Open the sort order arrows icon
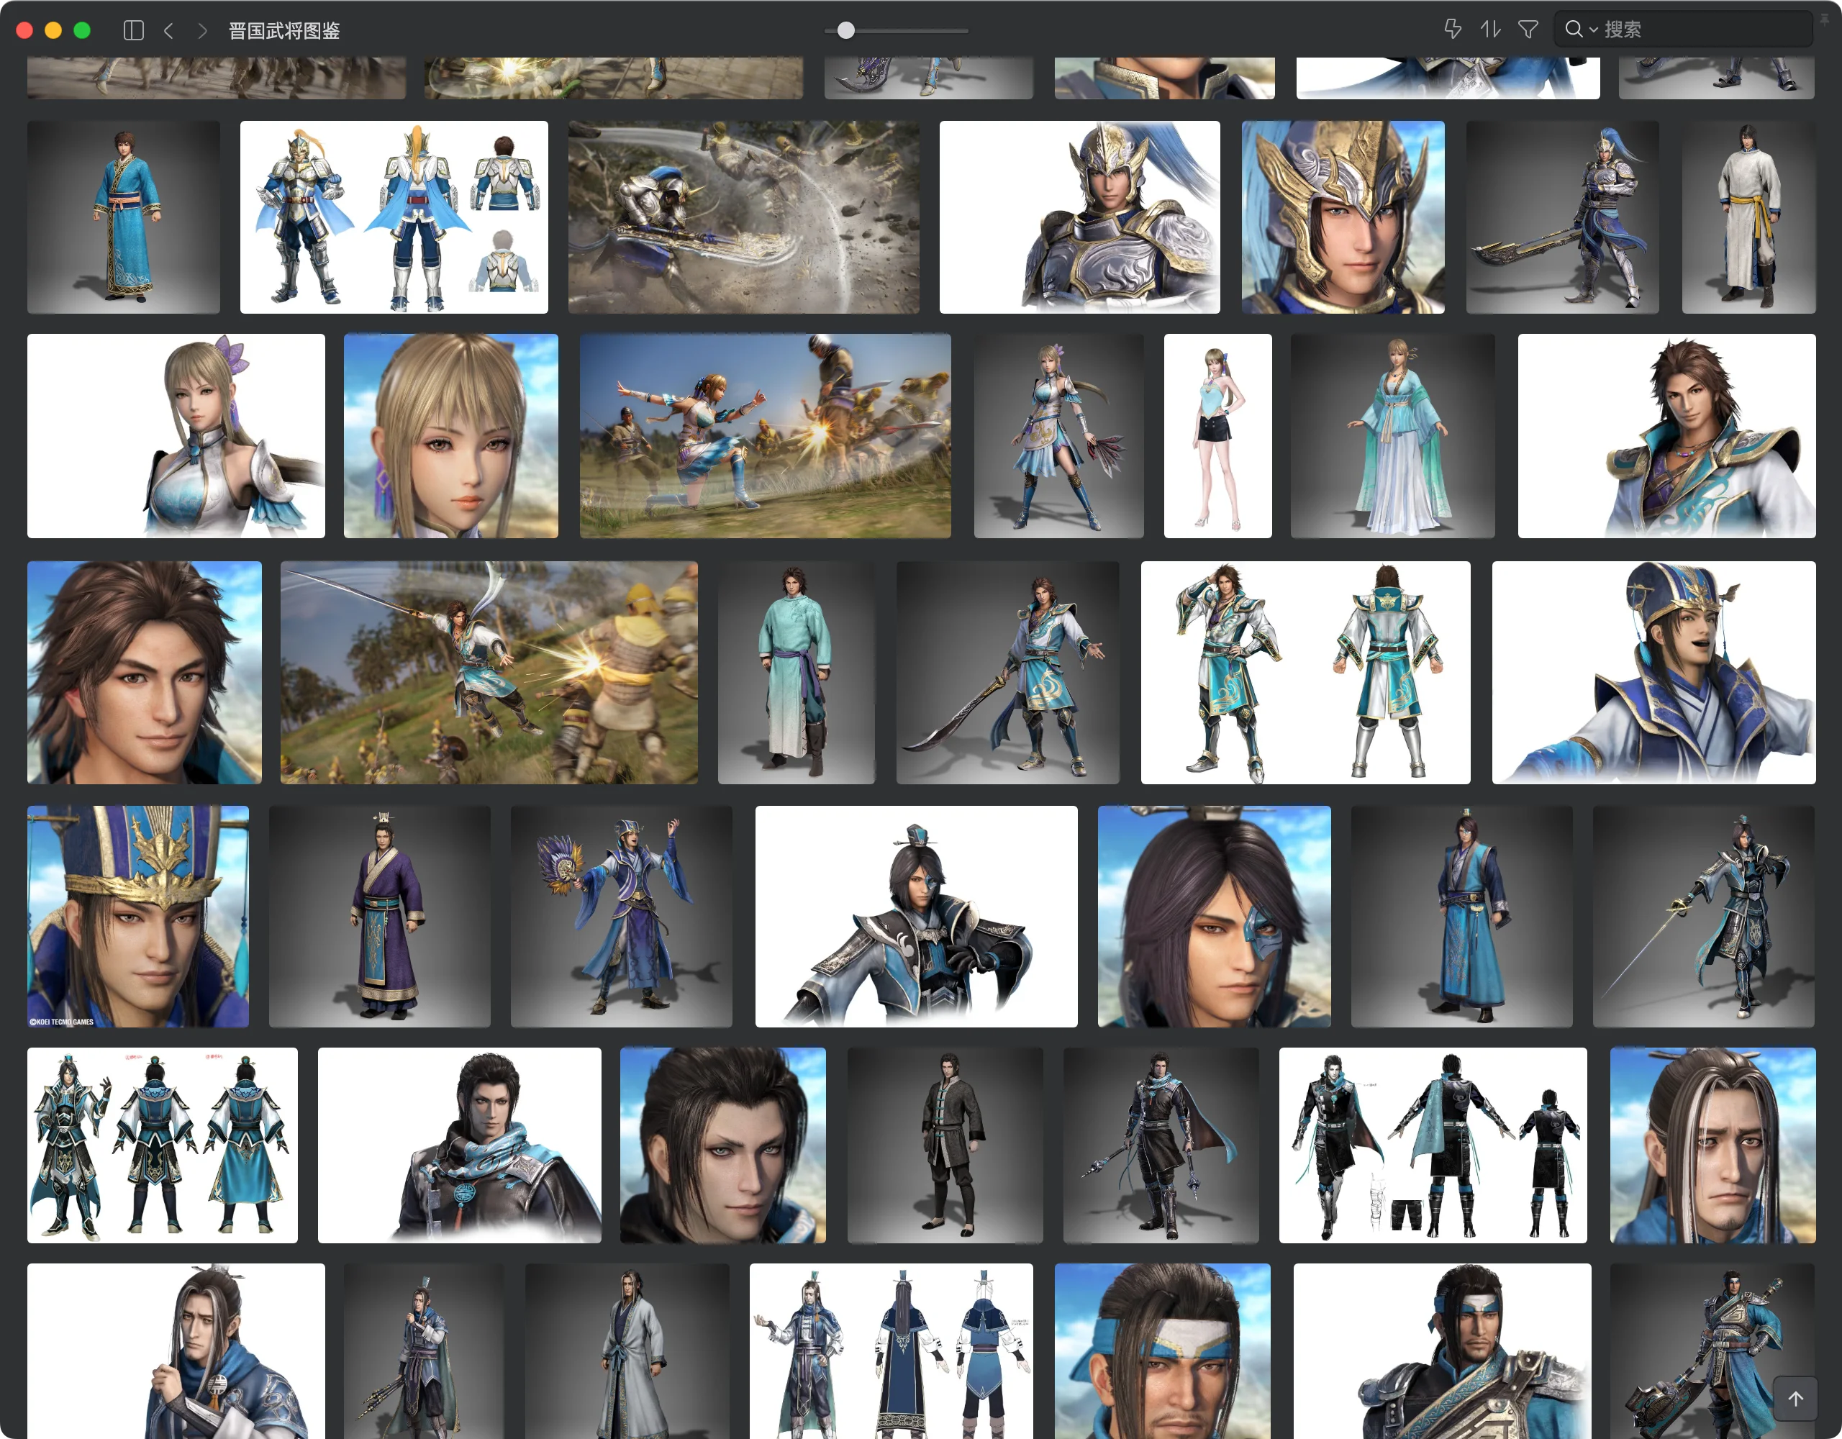The width and height of the screenshot is (1842, 1439). pyautogui.click(x=1490, y=29)
